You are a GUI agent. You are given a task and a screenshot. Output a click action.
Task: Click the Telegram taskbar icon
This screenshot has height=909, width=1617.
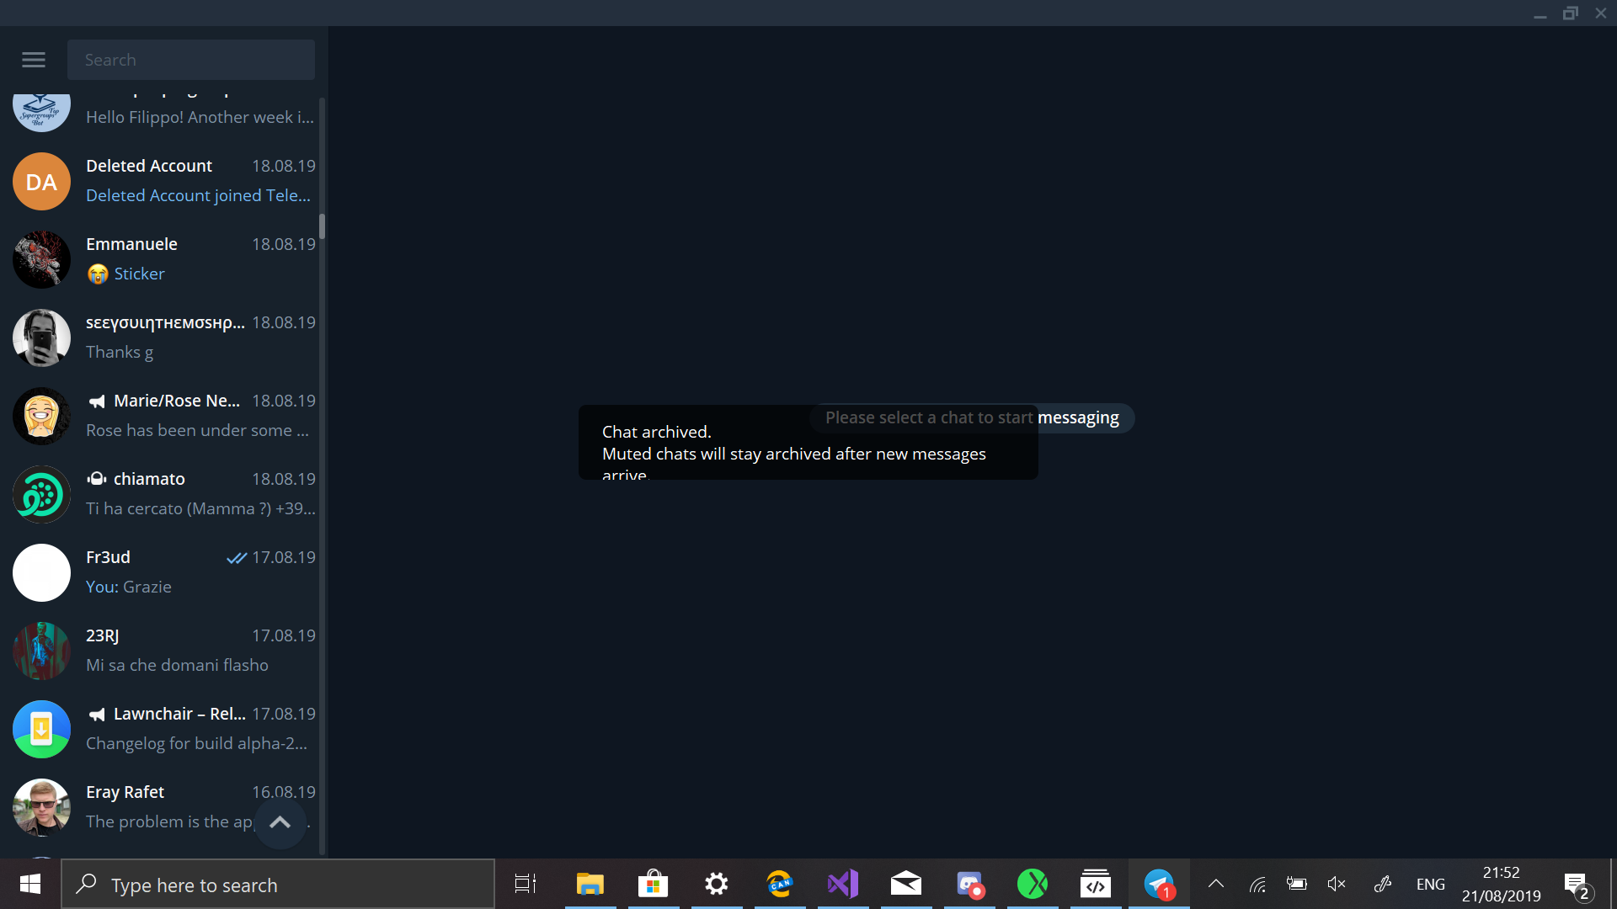(1158, 884)
